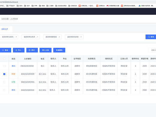Open the 请选择意向类型 dropdown
156x117 pixels.
click(x=74, y=37)
